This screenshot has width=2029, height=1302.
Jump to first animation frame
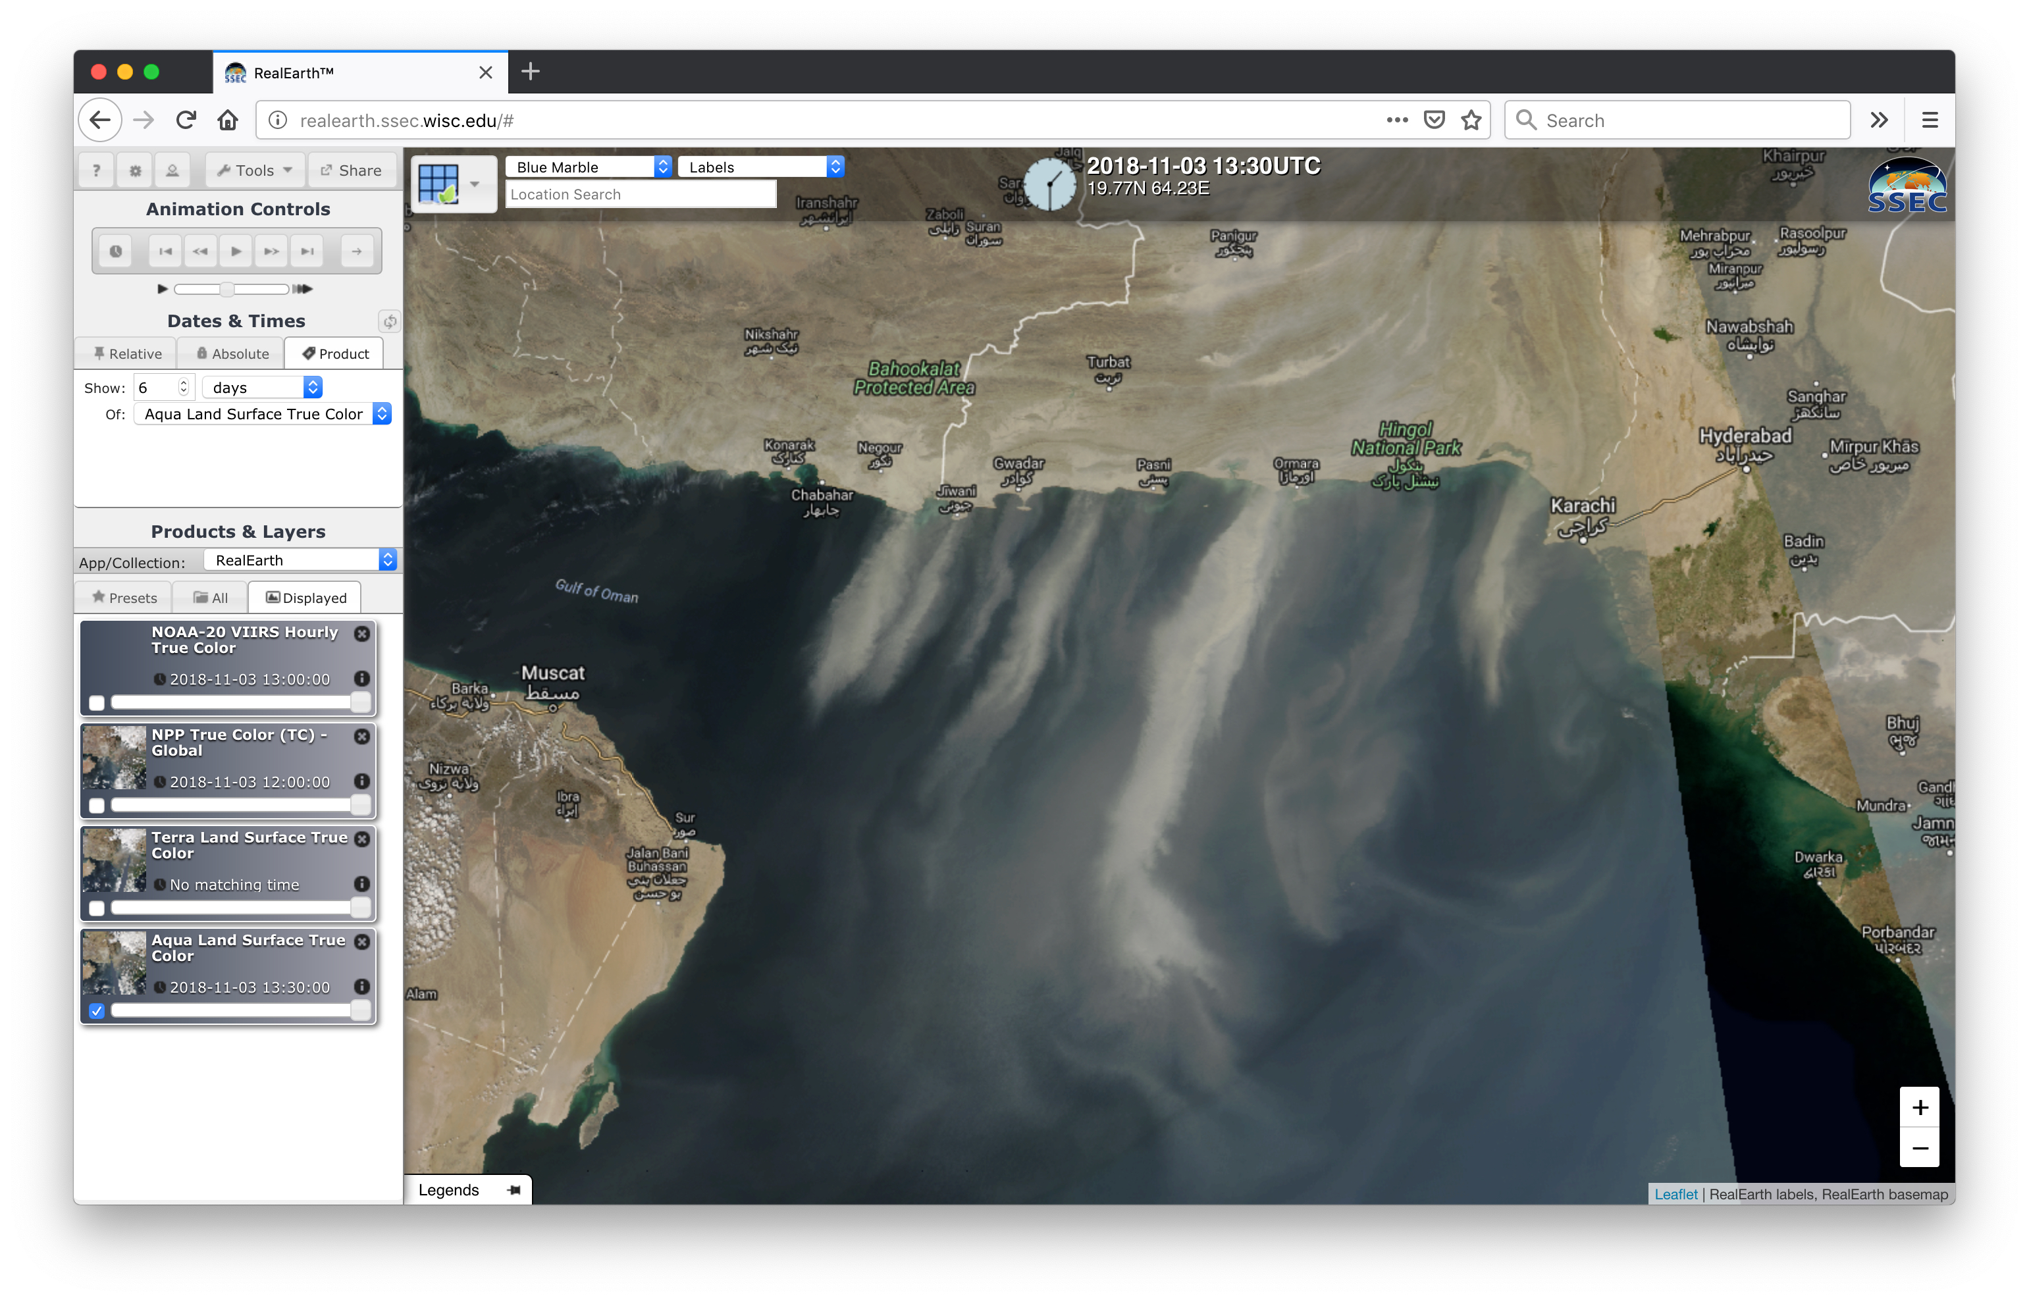click(165, 251)
